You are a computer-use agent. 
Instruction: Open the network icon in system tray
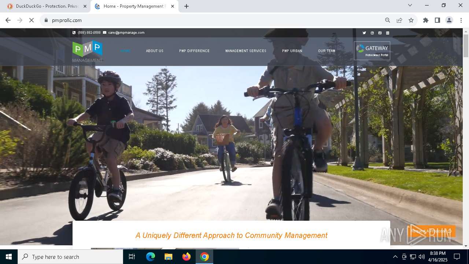[x=413, y=257]
